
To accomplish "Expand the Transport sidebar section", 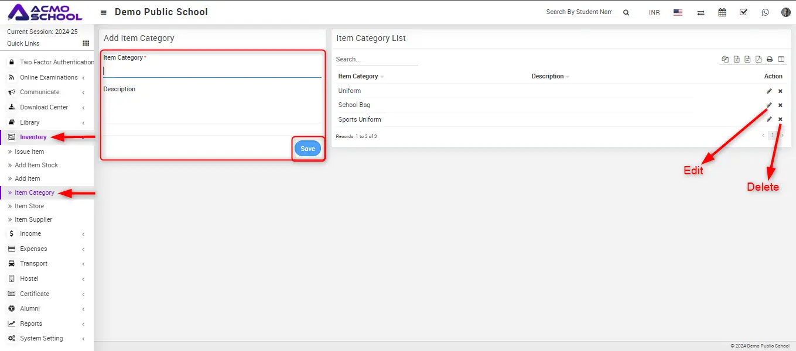I will 33,263.
